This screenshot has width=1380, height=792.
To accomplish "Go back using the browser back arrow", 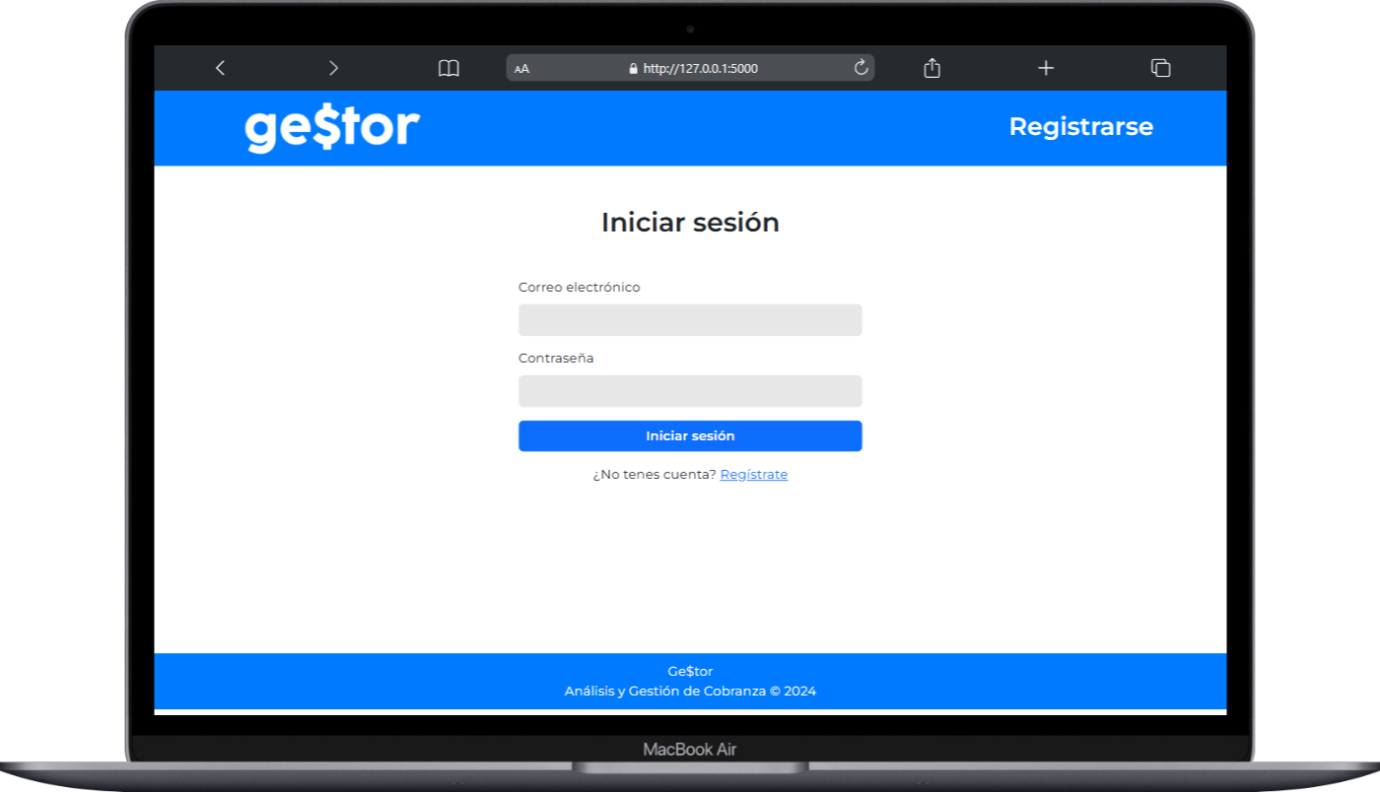I will 220,68.
